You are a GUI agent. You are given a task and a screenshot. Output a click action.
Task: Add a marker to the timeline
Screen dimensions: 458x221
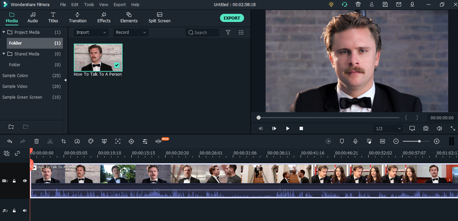click(x=342, y=141)
